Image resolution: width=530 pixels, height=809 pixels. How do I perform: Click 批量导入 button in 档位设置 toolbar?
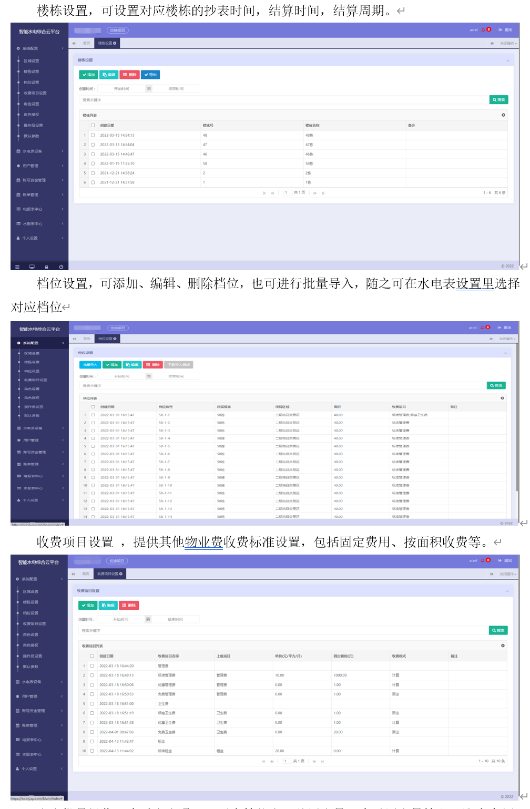coord(90,365)
